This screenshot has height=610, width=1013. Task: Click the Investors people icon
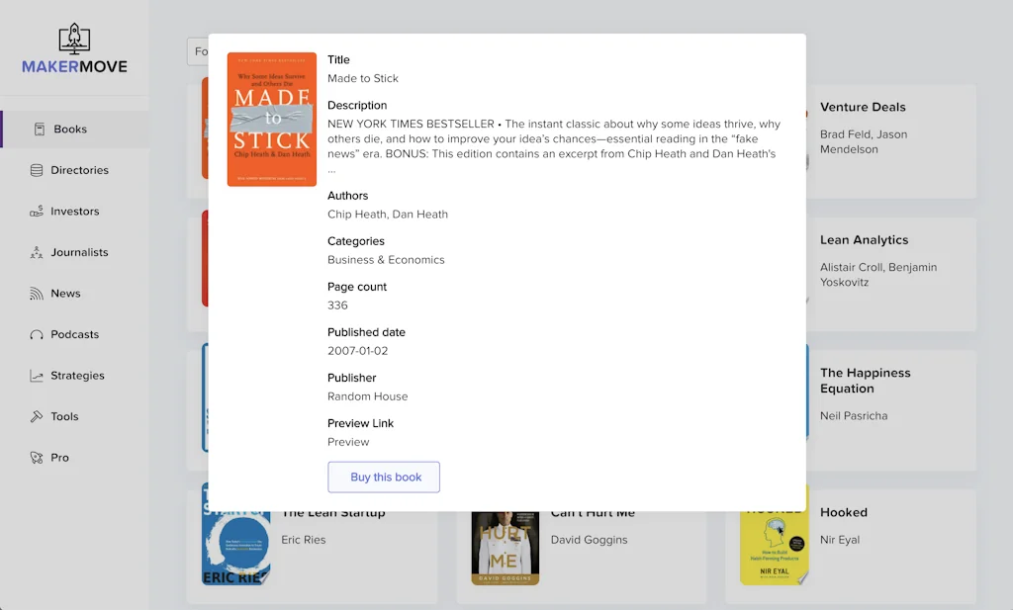pos(40,211)
